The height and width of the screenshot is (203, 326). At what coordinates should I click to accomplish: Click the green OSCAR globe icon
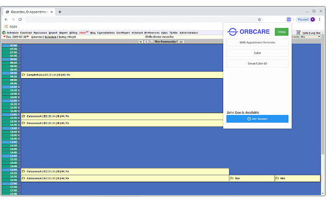4,32
